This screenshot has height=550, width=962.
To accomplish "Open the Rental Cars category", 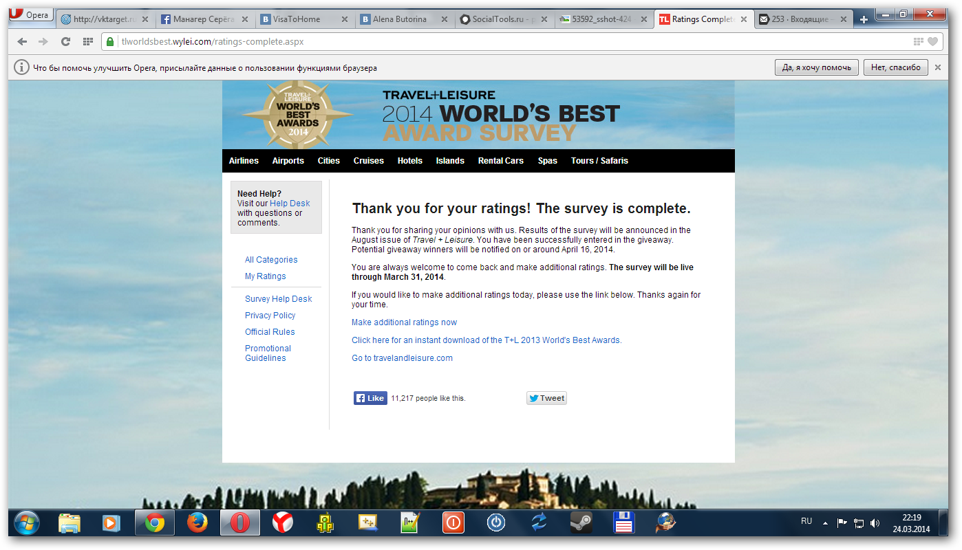I will click(x=500, y=161).
